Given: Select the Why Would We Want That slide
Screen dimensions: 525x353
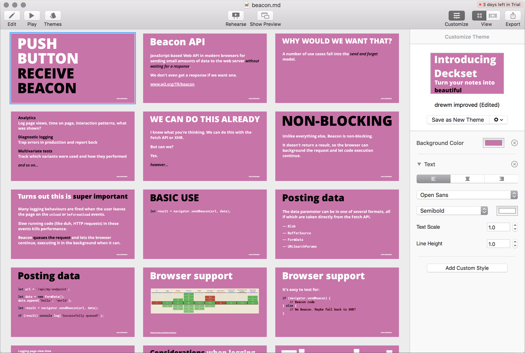Looking at the screenshot, I should (x=337, y=68).
